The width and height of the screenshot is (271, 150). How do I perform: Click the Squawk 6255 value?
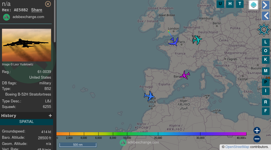click(47, 107)
